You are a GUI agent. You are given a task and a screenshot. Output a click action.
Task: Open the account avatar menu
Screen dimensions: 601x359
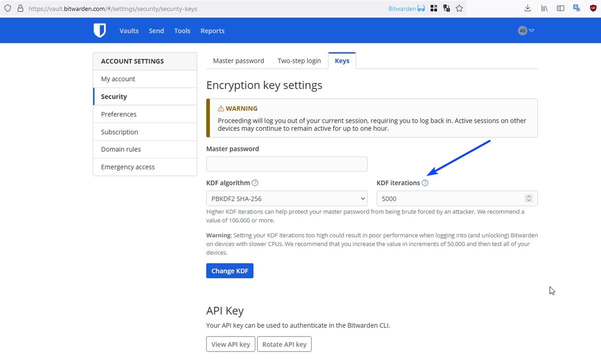(x=526, y=31)
